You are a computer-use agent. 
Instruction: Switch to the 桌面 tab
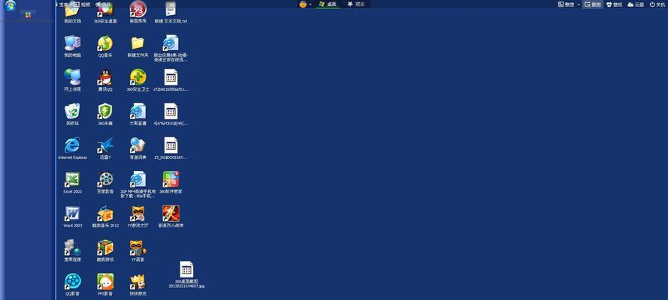328,4
